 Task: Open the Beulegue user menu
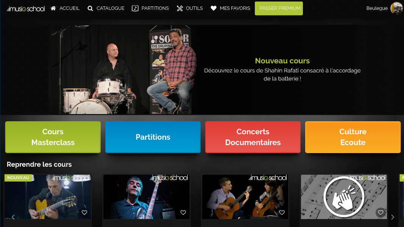click(x=377, y=8)
